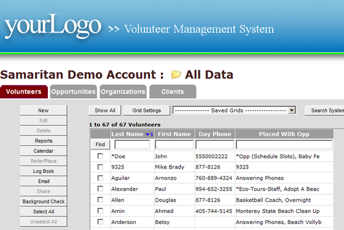The height and width of the screenshot is (230, 344).
Task: Click the Show All button
Action: tap(105, 110)
